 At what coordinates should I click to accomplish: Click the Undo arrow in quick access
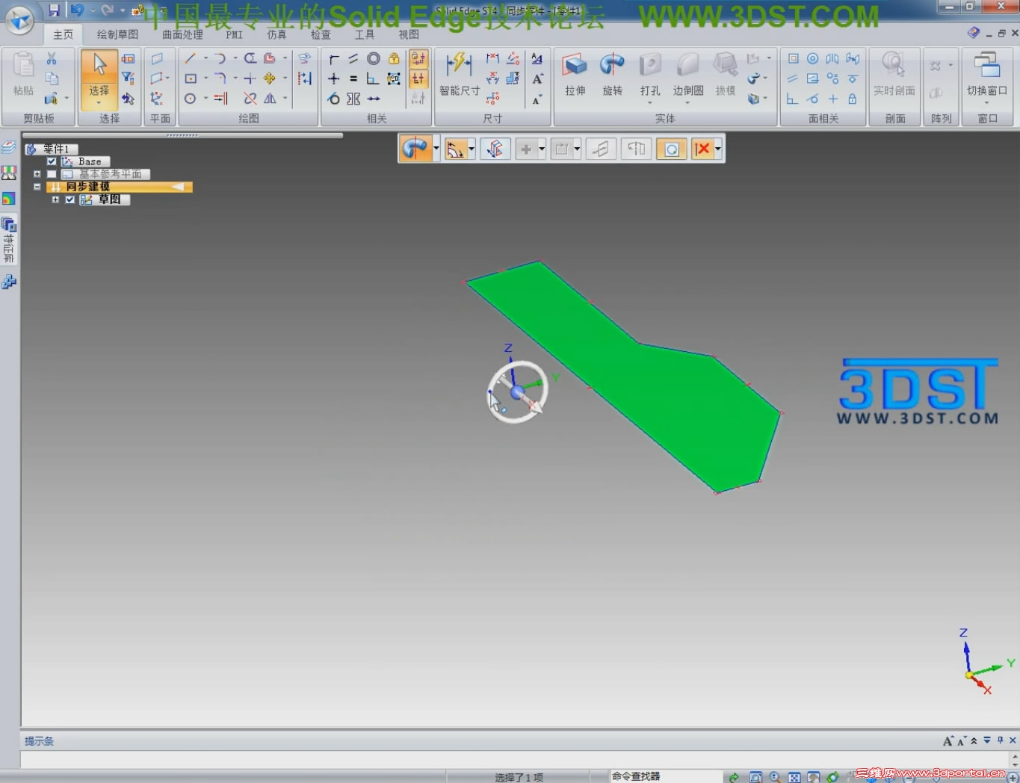[77, 10]
